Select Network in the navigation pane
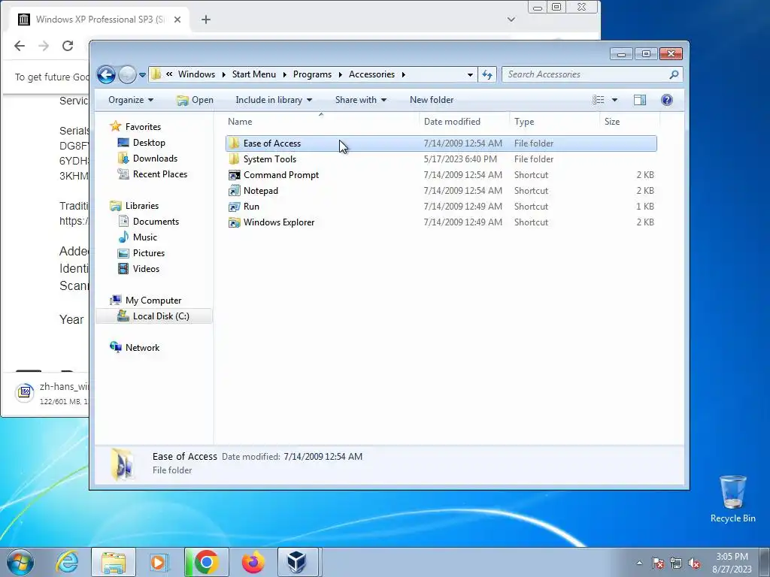Screen dimensions: 770x577 click(142, 347)
